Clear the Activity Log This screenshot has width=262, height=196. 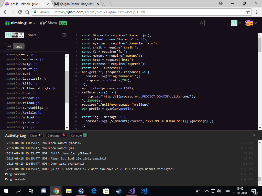pos(36,135)
